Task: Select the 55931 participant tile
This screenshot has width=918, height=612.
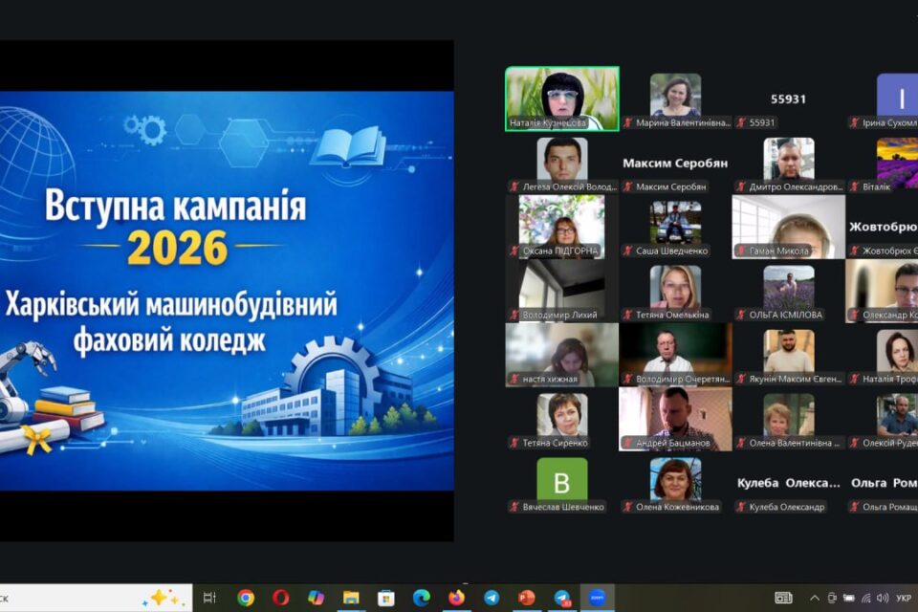Action: point(789,98)
